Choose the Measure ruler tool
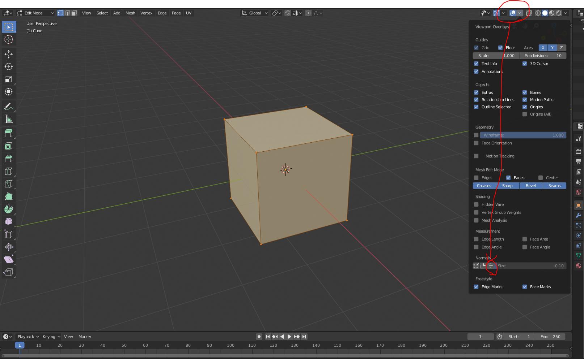 point(9,119)
